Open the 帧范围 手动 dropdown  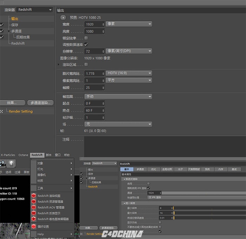(118, 96)
